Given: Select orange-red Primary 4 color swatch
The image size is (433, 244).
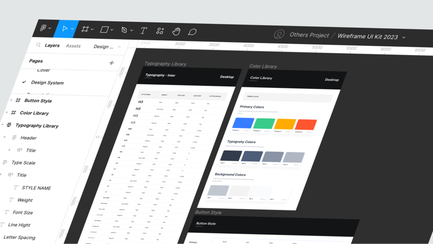Looking at the screenshot, I should (x=306, y=125).
